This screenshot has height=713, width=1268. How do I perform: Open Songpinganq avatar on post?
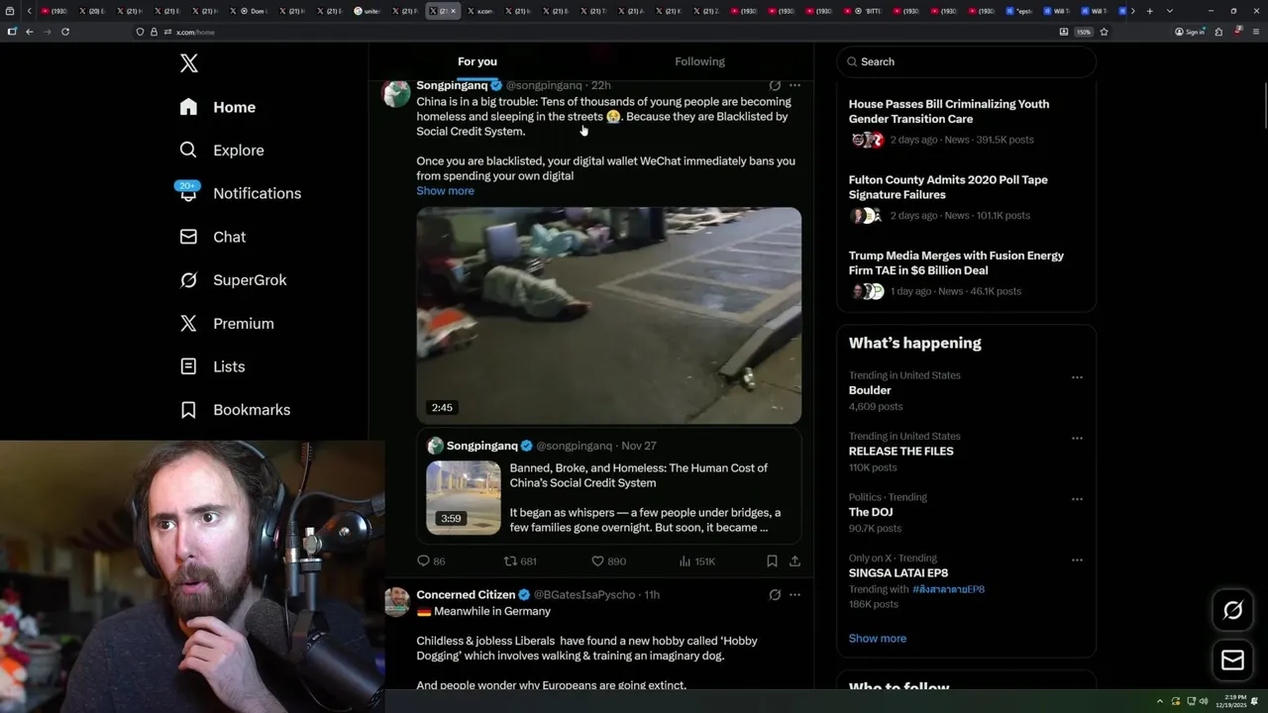point(397,93)
